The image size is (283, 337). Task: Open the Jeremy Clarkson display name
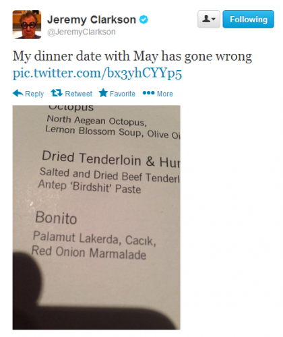[x=92, y=20]
